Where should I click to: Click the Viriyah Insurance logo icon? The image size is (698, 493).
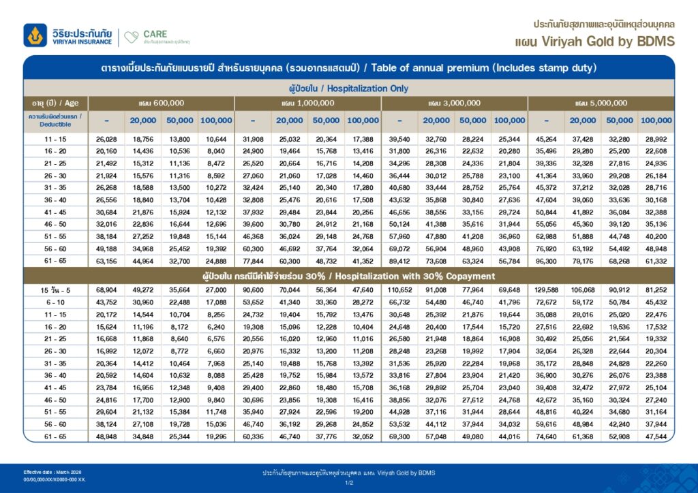point(35,35)
